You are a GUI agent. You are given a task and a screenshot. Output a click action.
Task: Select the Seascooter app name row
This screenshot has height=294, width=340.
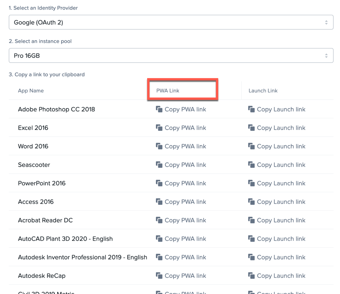(34, 165)
